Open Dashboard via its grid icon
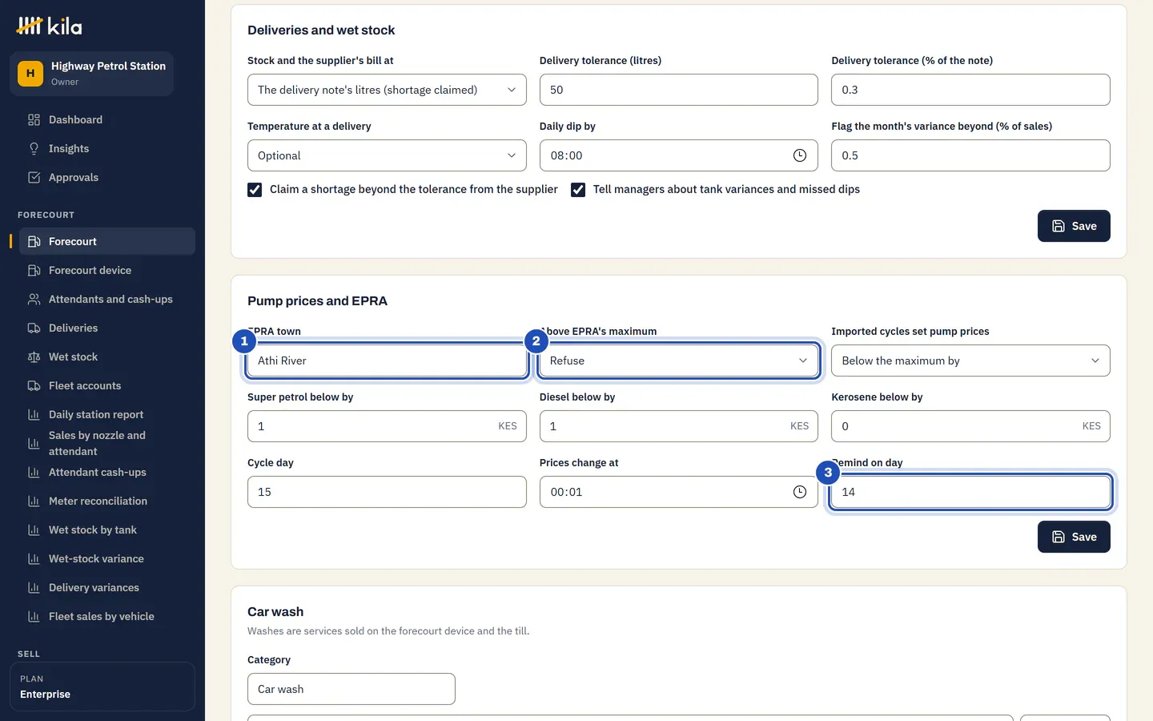 coord(34,119)
